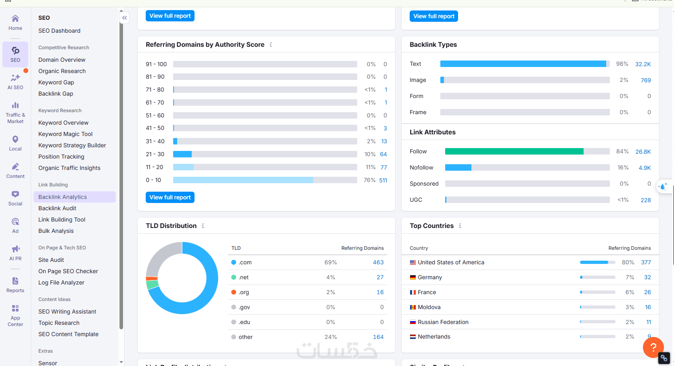Image resolution: width=674 pixels, height=366 pixels.
Task: Select Backlink Analytics in menu
Action: click(x=75, y=197)
